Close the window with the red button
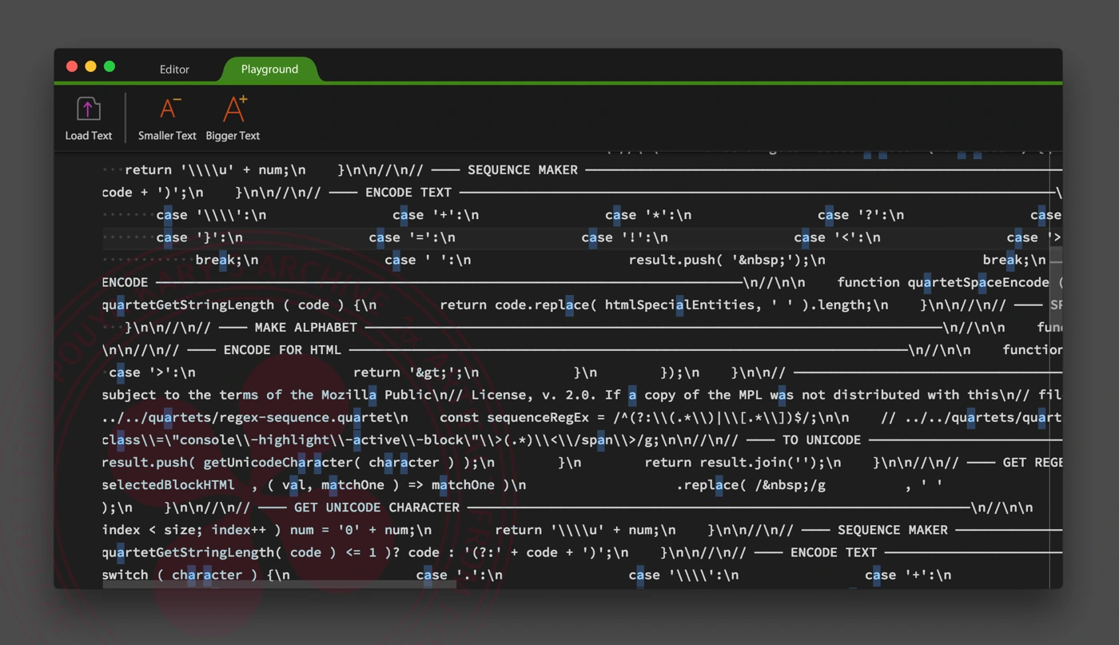The height and width of the screenshot is (645, 1119). coord(72,66)
